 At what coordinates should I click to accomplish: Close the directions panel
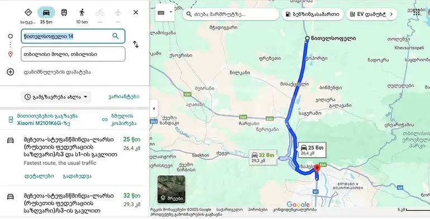pyautogui.click(x=136, y=12)
